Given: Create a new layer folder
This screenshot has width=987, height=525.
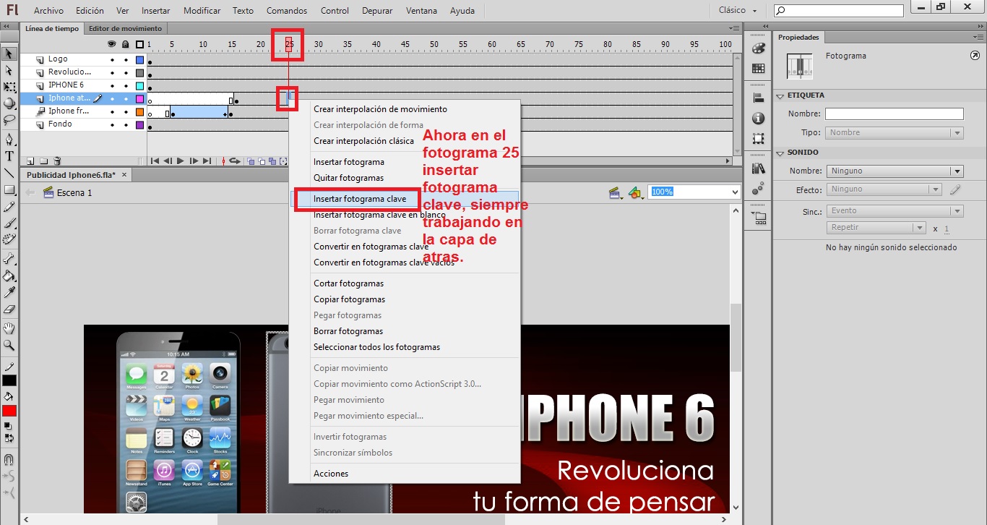Looking at the screenshot, I should click(x=43, y=161).
